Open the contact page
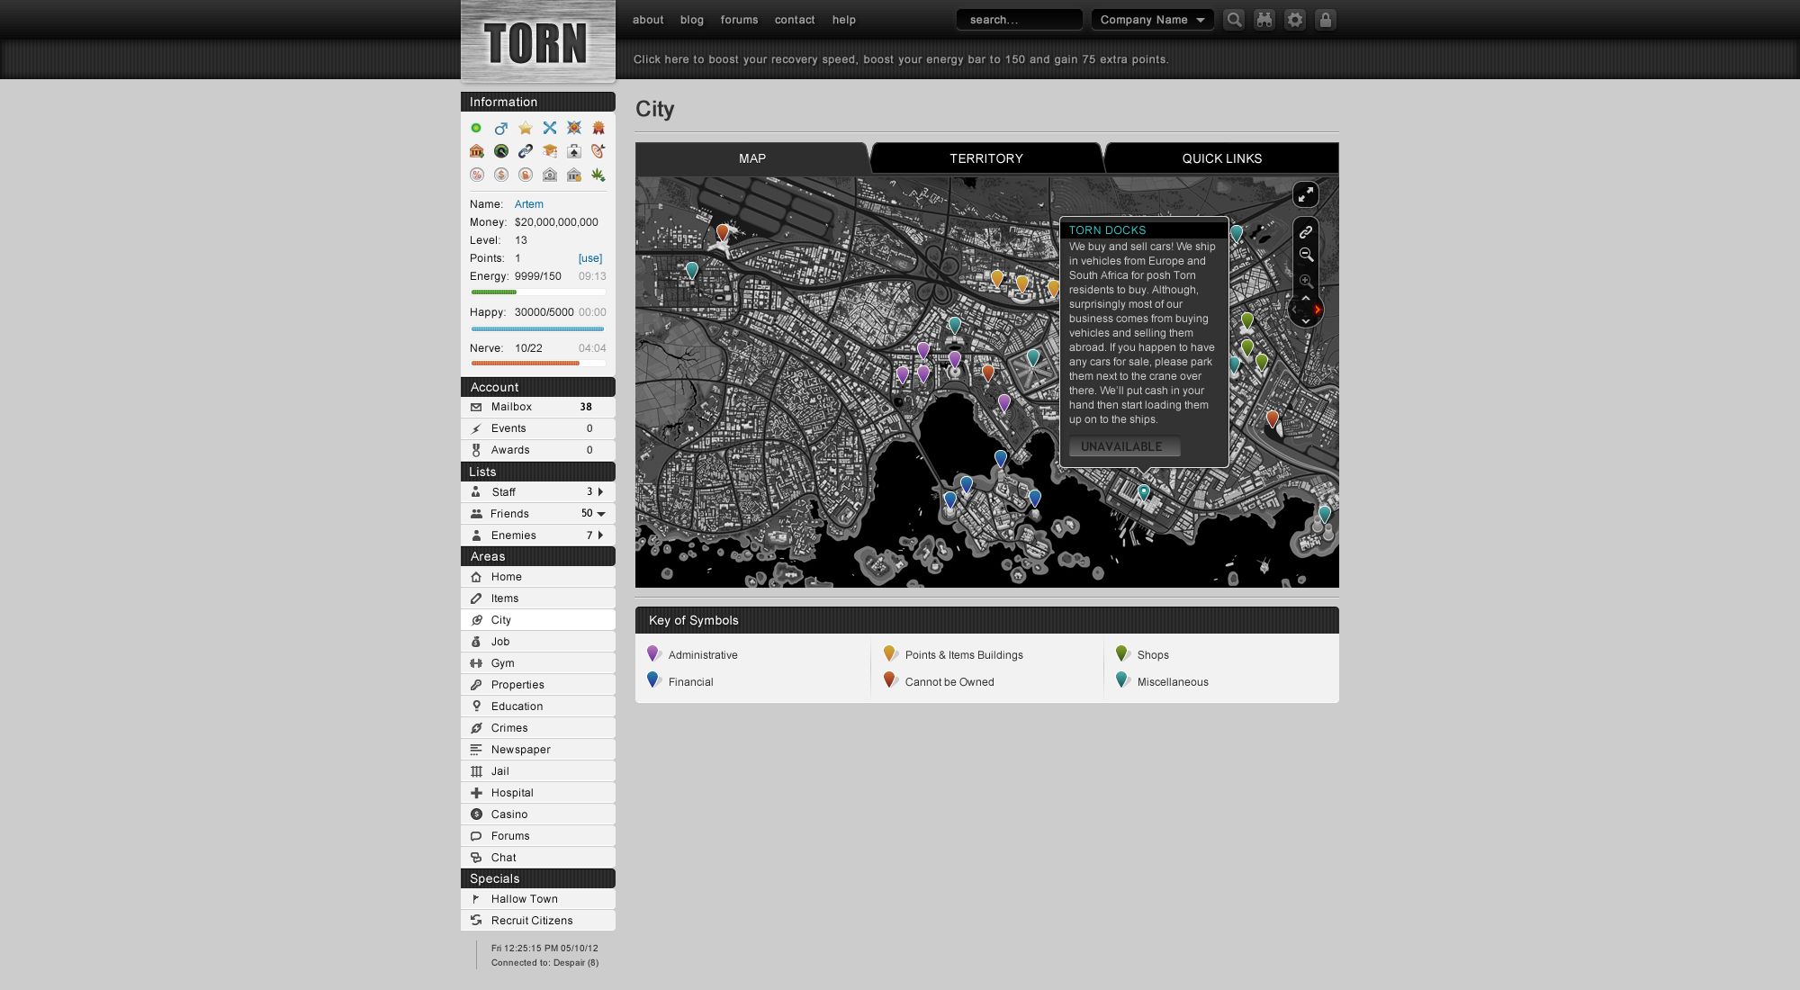Image resolution: width=1800 pixels, height=990 pixels. click(x=795, y=20)
